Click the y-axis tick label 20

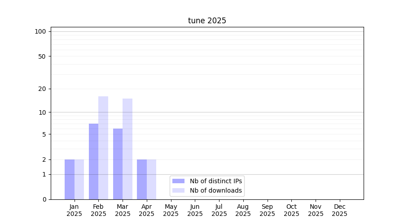[42, 89]
